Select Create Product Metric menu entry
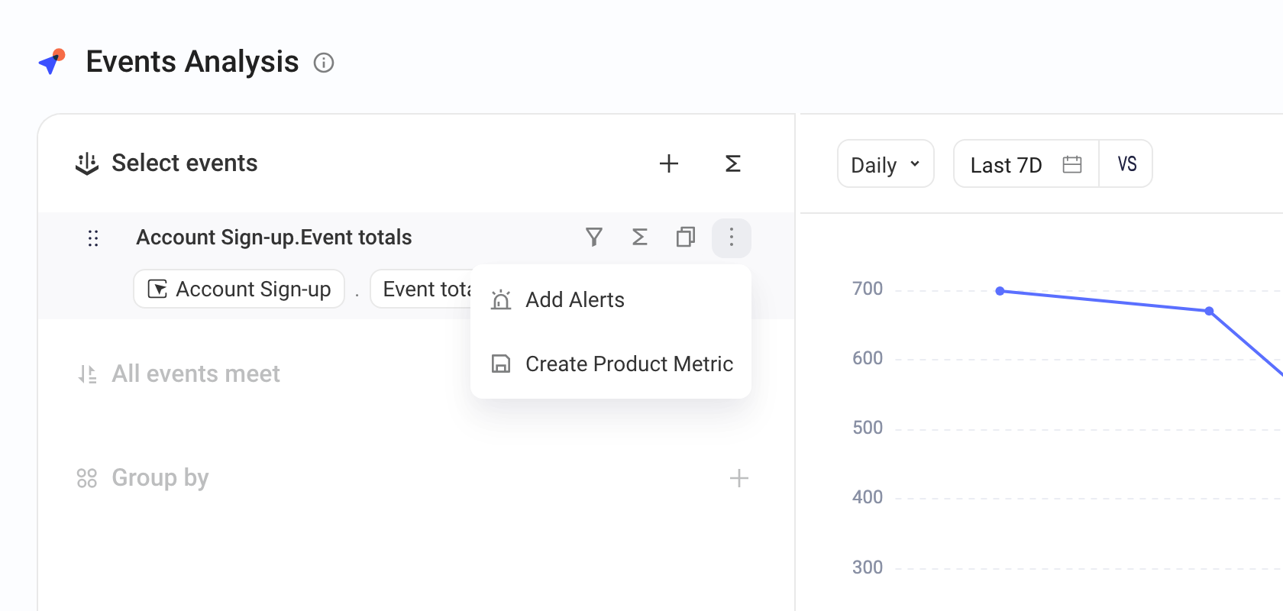The image size is (1283, 611). 611,364
